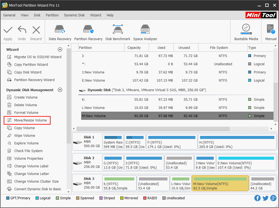This screenshot has height=208, width=279.
Task: Choose Format Volume in sidebar
Action: tap(22, 112)
